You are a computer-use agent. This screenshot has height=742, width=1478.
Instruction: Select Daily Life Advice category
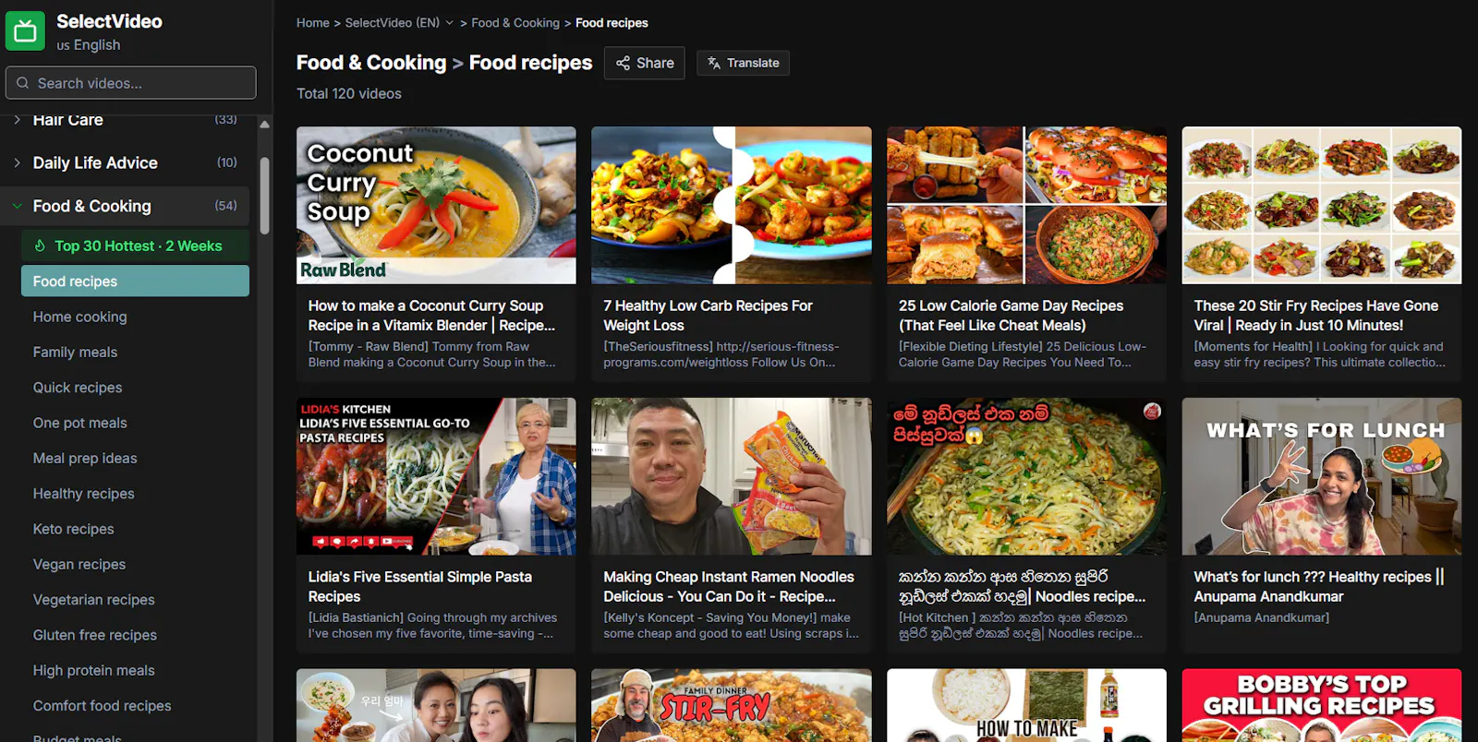tap(95, 162)
